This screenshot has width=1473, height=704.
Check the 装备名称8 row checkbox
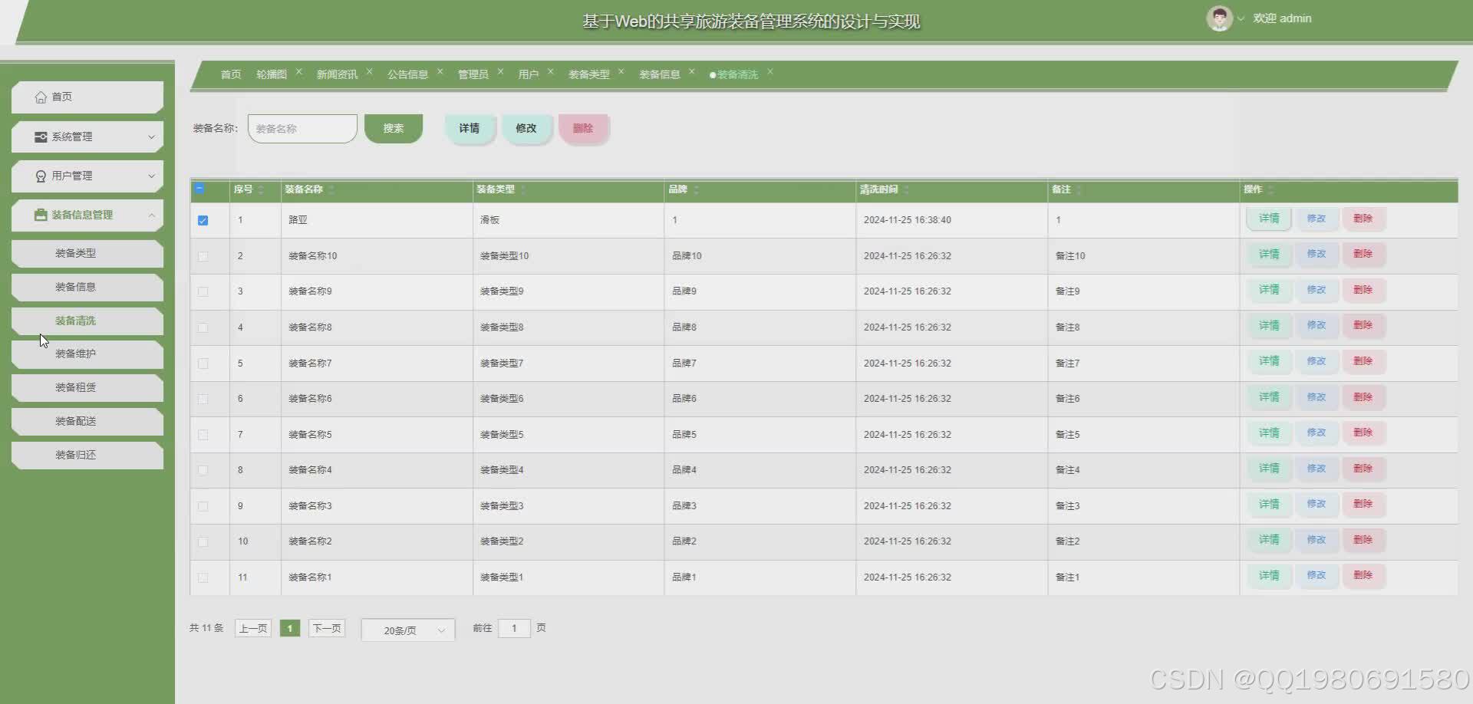click(x=203, y=327)
